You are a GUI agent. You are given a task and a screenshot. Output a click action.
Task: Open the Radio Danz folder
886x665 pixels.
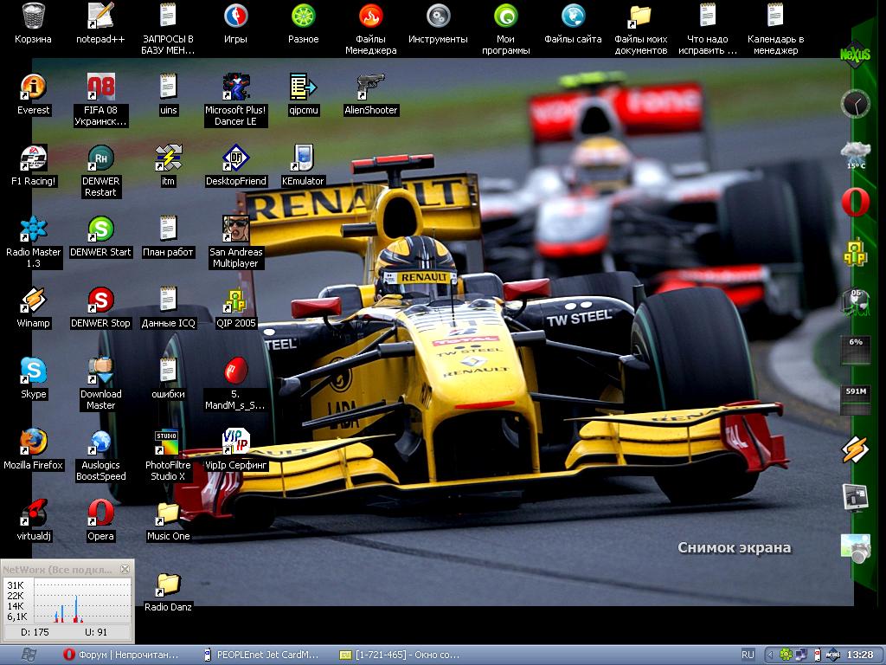coord(168,584)
